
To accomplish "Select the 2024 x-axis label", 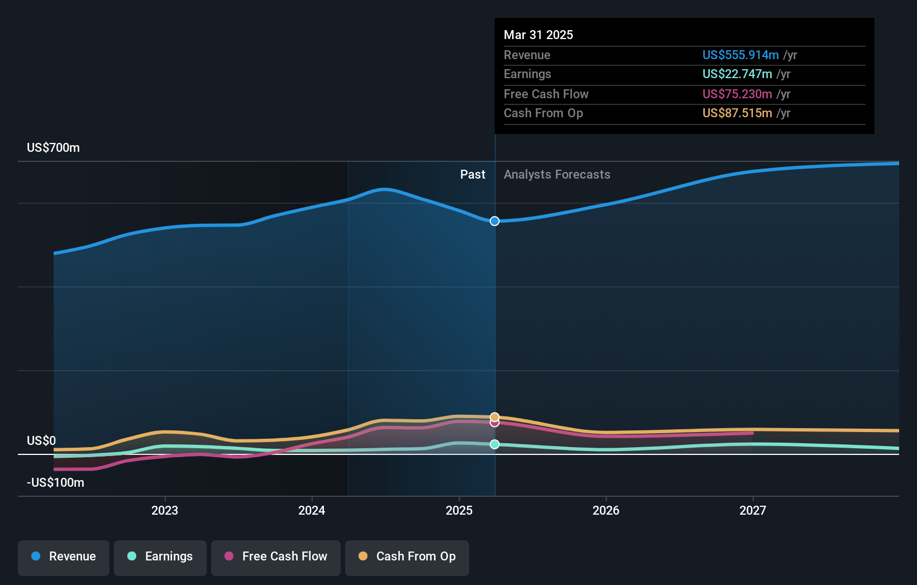I will tap(312, 510).
